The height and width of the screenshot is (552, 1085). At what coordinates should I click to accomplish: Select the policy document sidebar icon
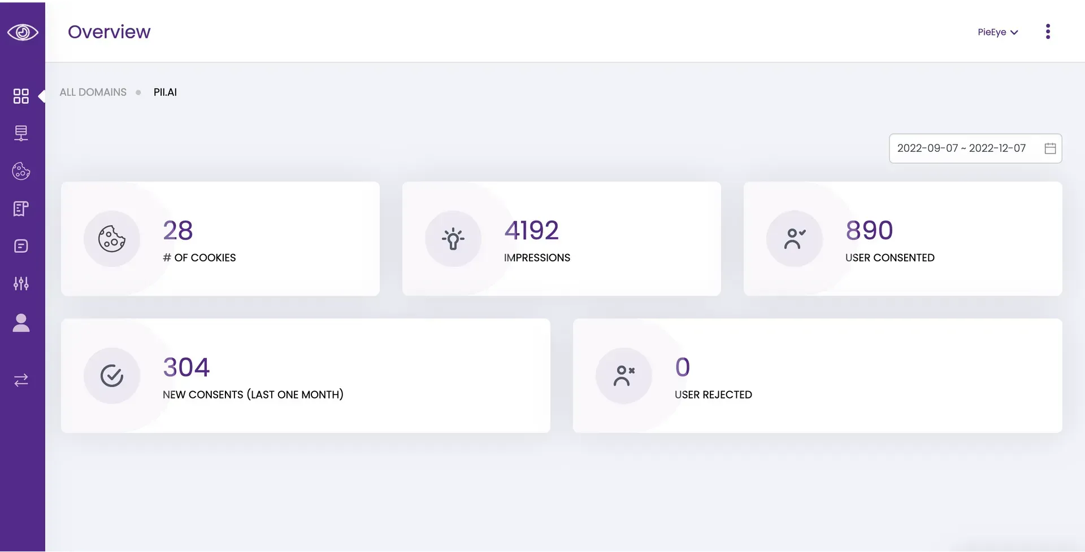[21, 209]
